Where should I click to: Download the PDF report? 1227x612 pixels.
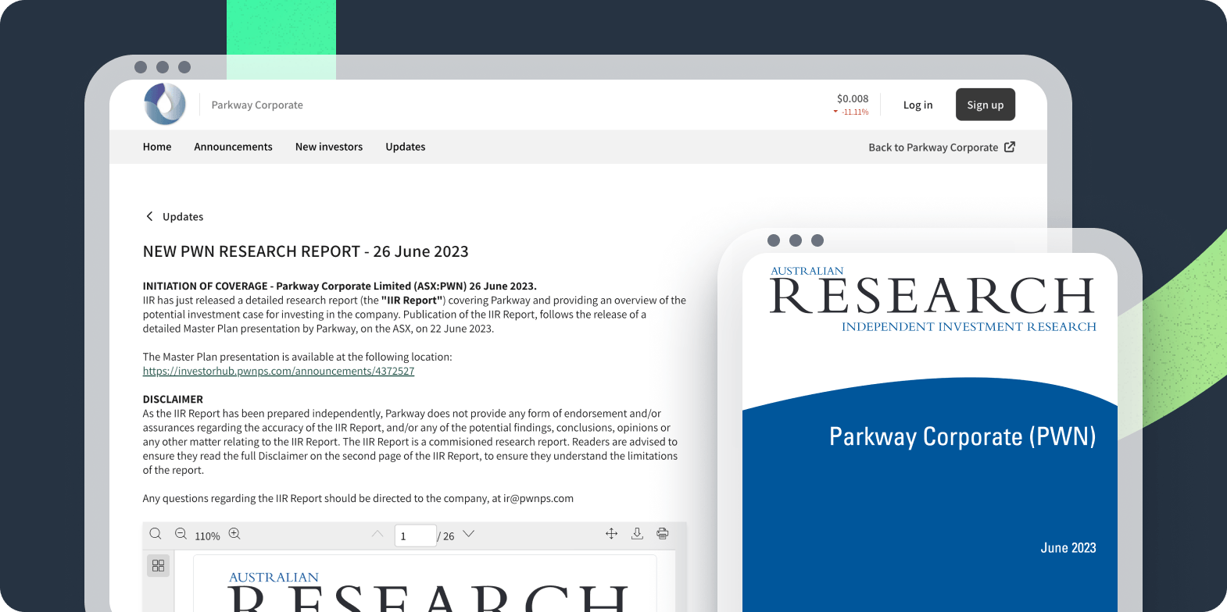click(x=638, y=533)
